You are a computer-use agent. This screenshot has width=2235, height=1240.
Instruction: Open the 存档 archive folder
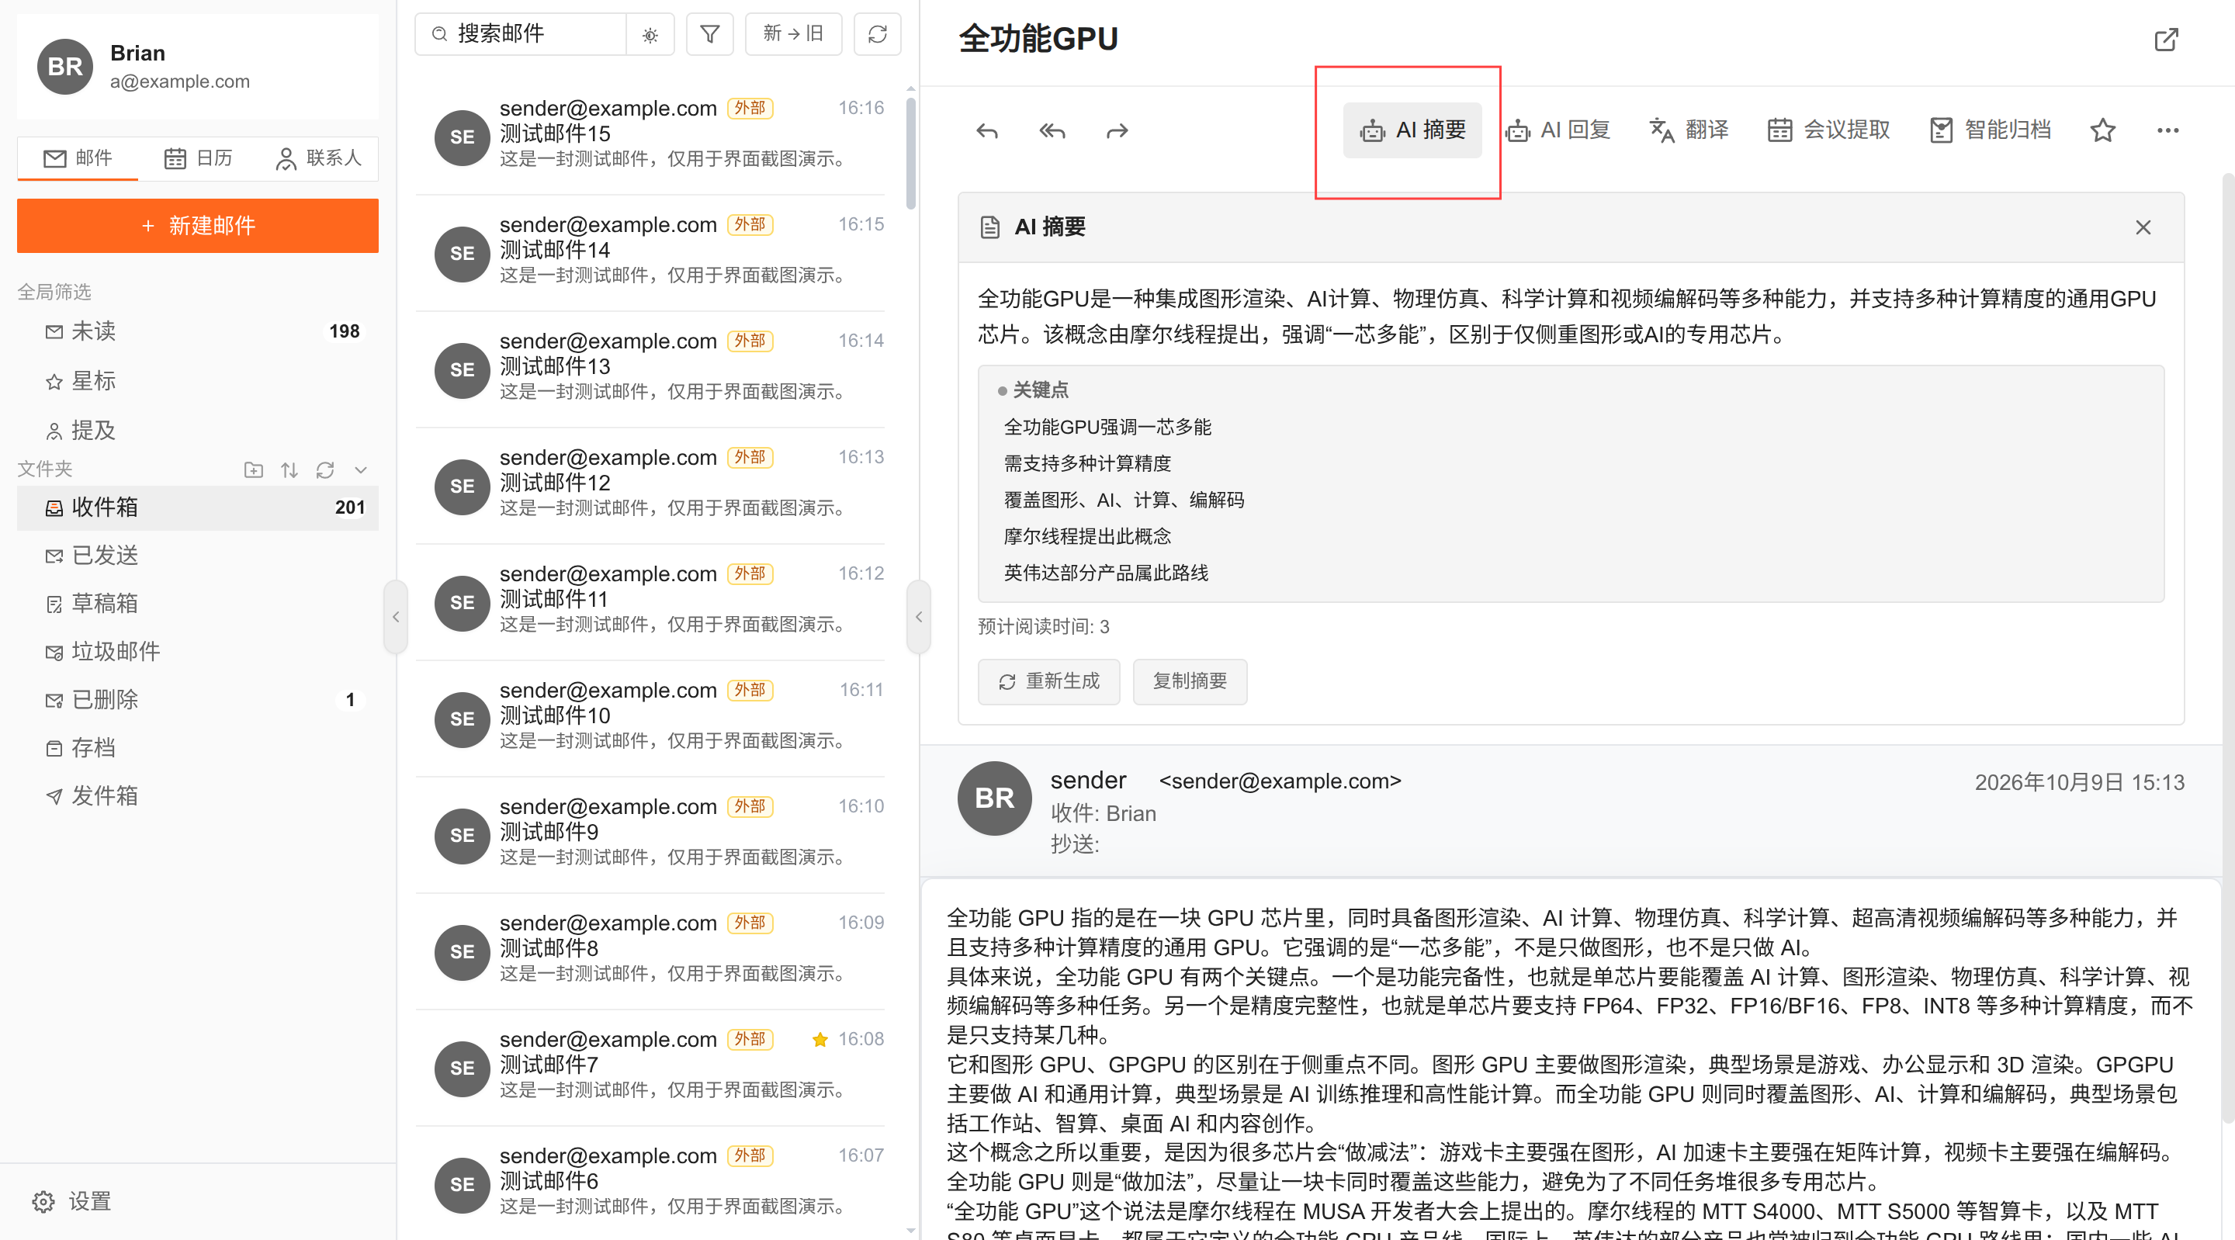198,748
